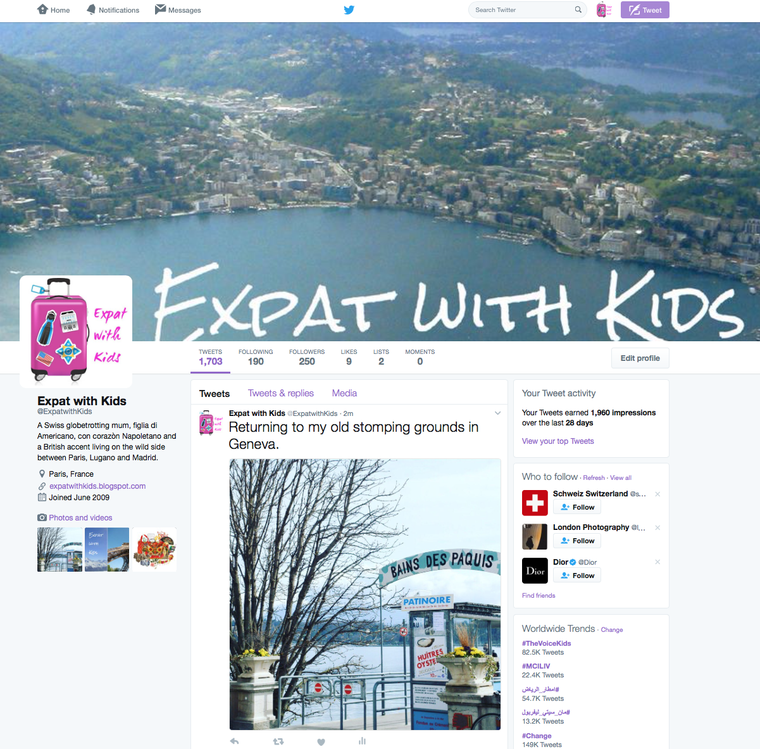The height and width of the screenshot is (749, 760).
Task: Click the Search Twitter input field
Action: tap(528, 9)
